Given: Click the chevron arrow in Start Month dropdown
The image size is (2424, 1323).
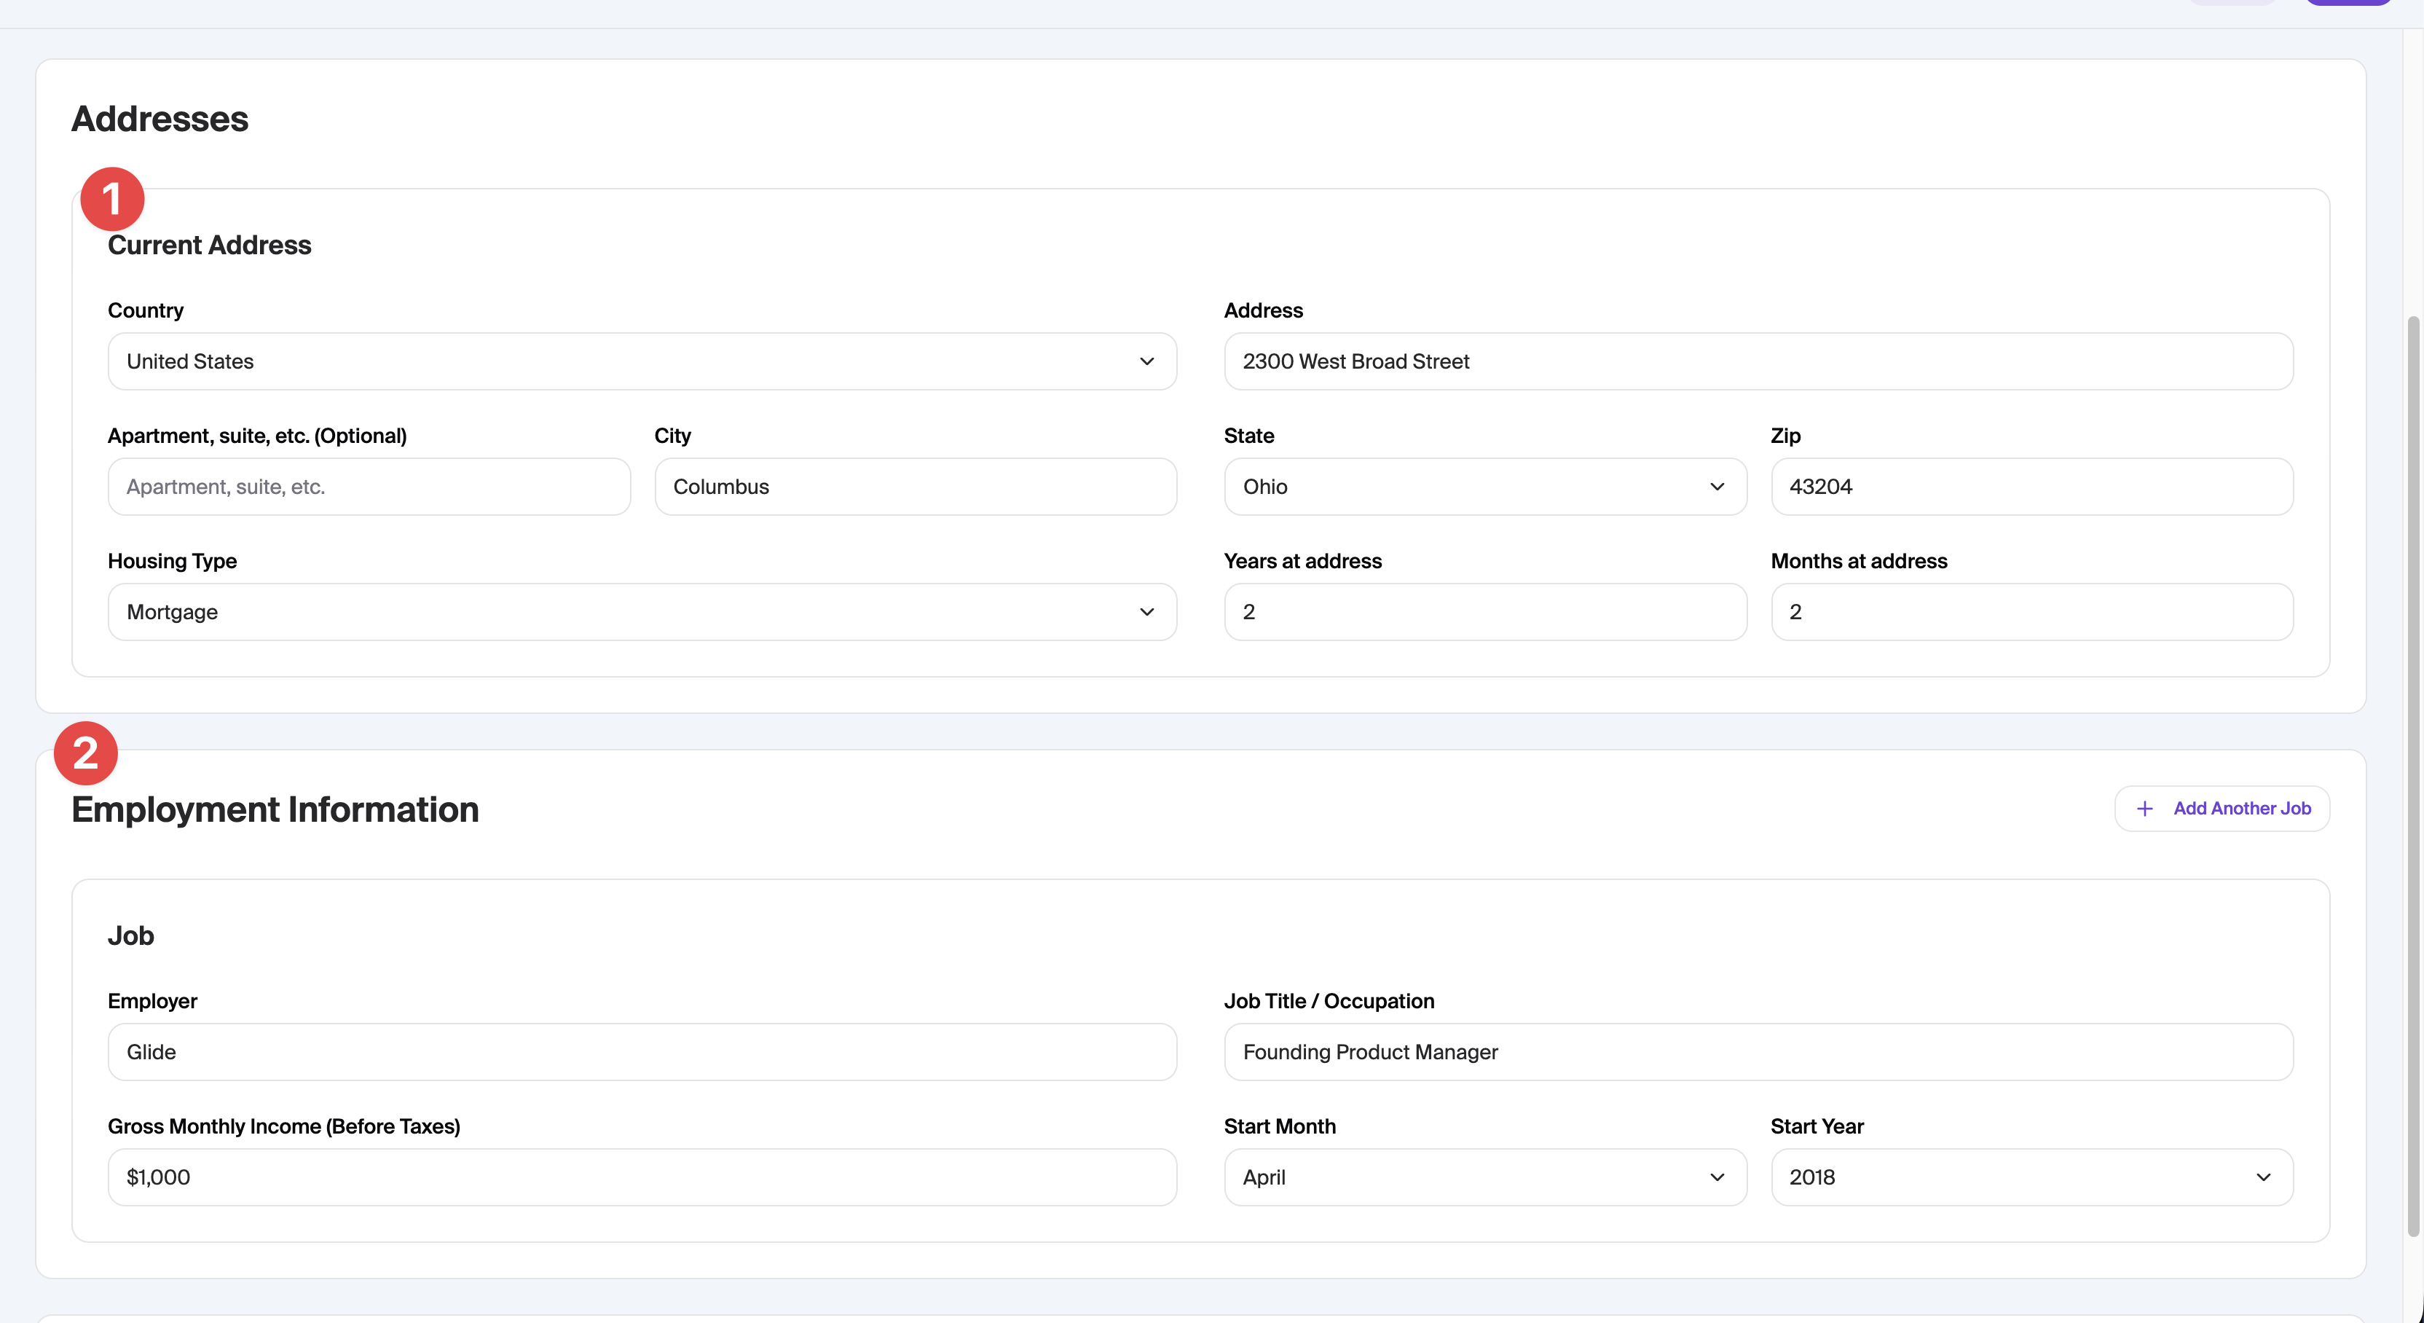Looking at the screenshot, I should [x=1716, y=1177].
